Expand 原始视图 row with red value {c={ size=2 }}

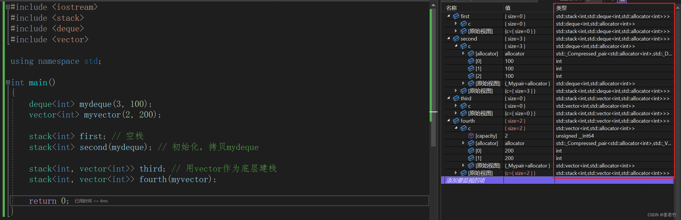tap(456, 173)
